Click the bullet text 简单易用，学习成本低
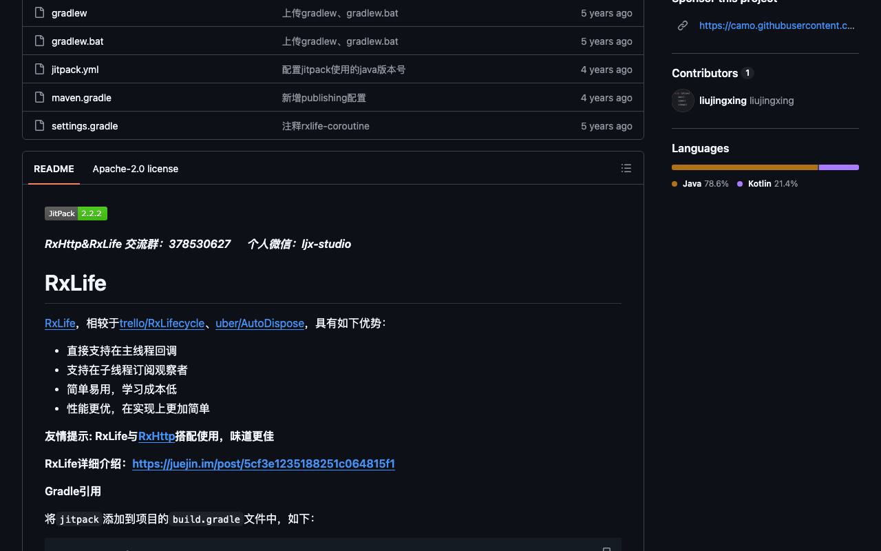 pos(122,389)
